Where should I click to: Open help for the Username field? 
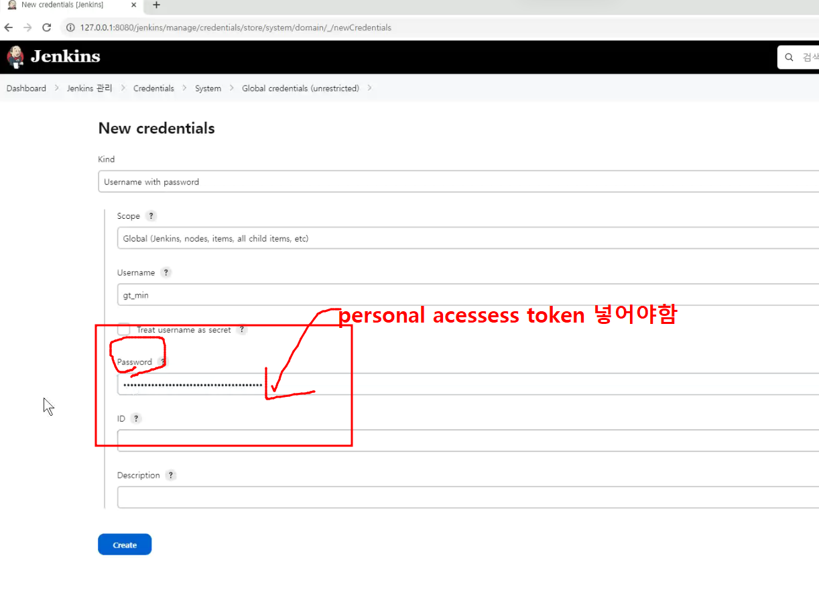pyautogui.click(x=166, y=272)
